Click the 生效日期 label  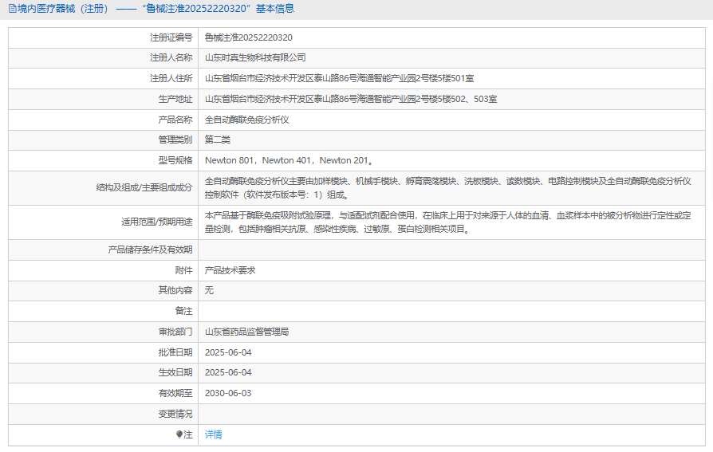[x=175, y=372]
